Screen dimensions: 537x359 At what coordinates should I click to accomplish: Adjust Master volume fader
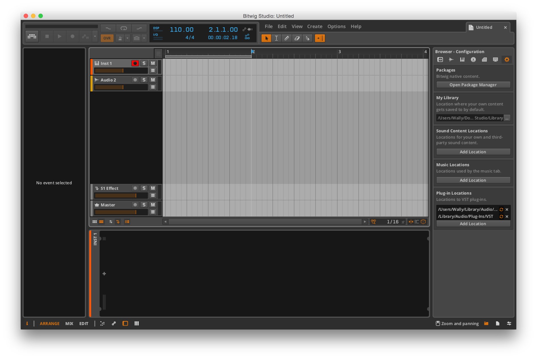(x=121, y=212)
